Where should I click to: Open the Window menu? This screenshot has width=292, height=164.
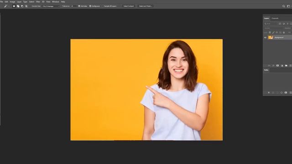[x=56, y=2]
